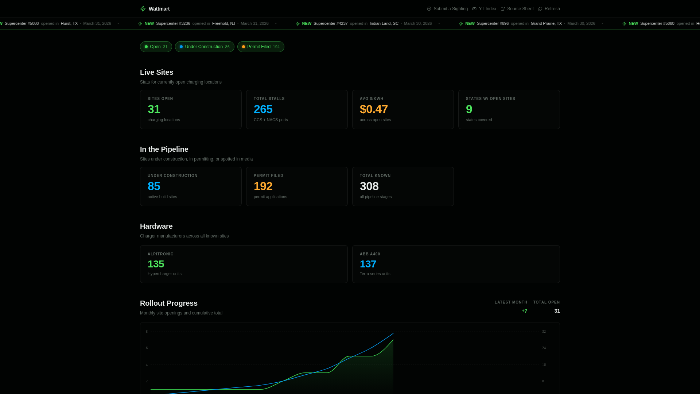Click the Alpitronic hardware card
Image resolution: width=700 pixels, height=394 pixels.
click(x=244, y=264)
